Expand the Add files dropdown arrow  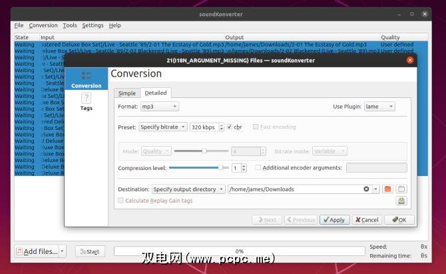63,251
